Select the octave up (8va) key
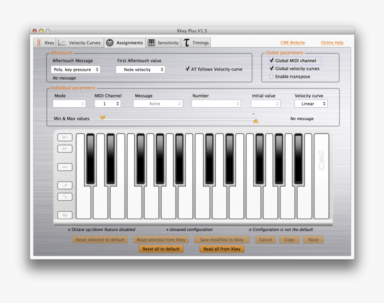Viewport: 384px width, 303px height. 65,137
